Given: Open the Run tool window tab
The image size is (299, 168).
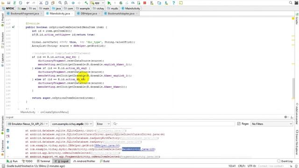Looking at the screenshot, I should pyautogui.click(x=12, y=161).
